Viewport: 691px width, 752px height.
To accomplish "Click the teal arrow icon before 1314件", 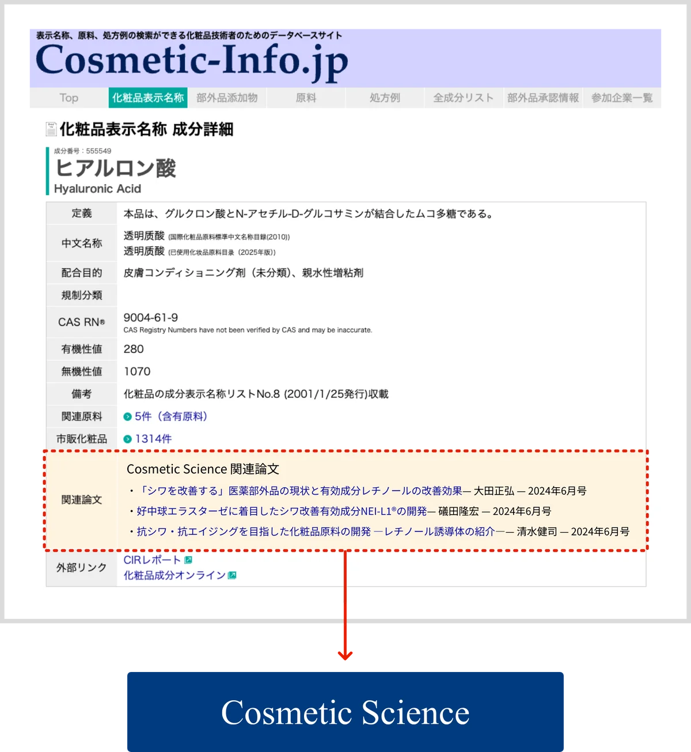I will pyautogui.click(x=128, y=439).
